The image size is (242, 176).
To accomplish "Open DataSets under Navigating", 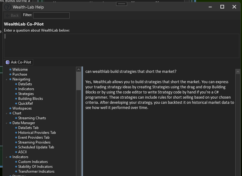I will tap(25, 84).
